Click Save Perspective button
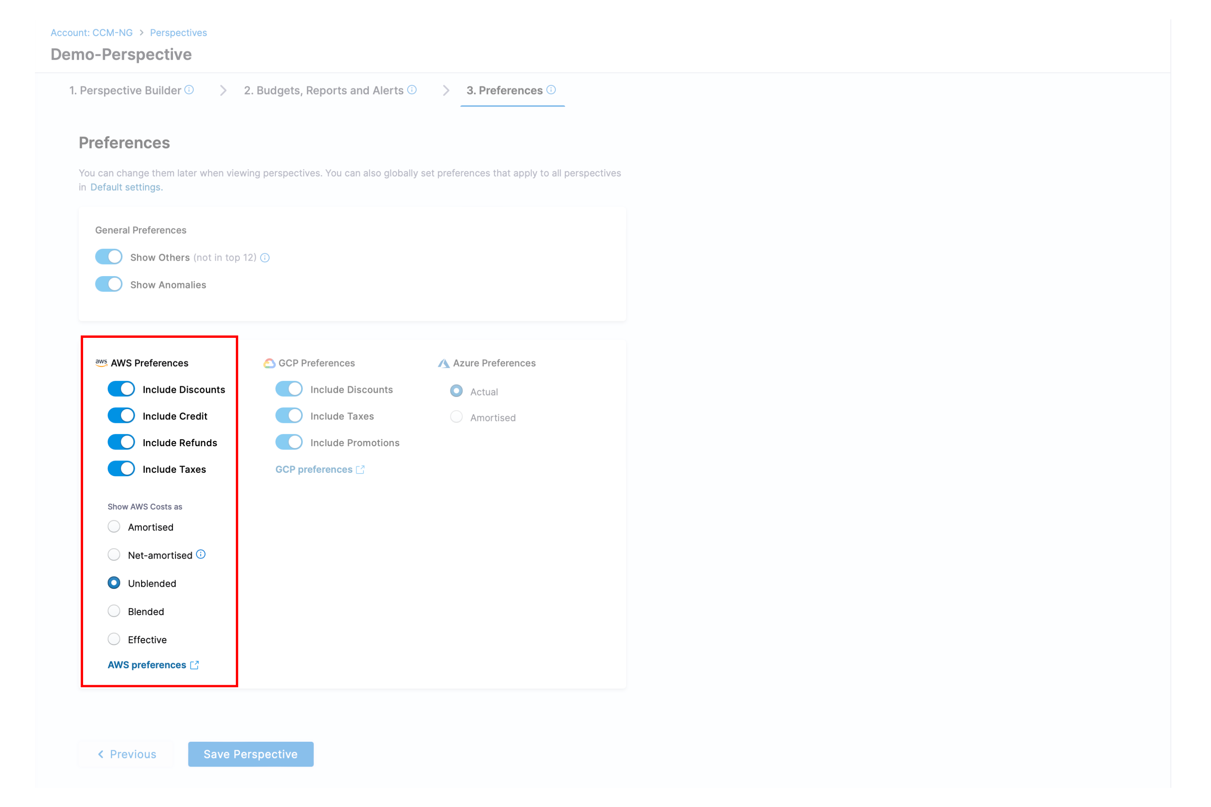 click(250, 754)
